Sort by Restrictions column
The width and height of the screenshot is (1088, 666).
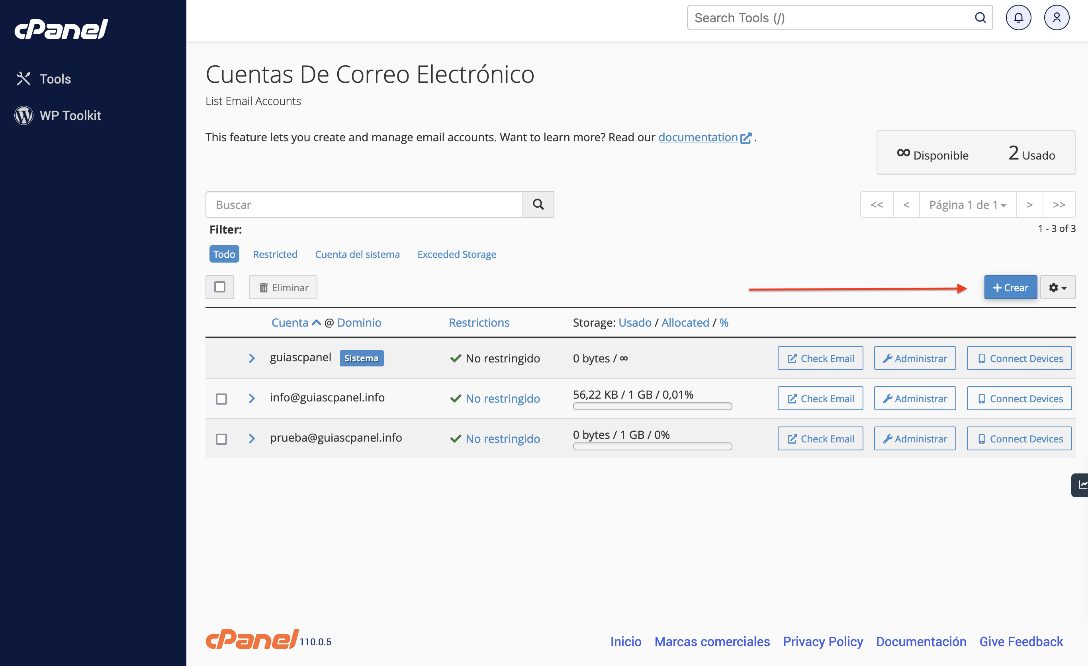479,322
